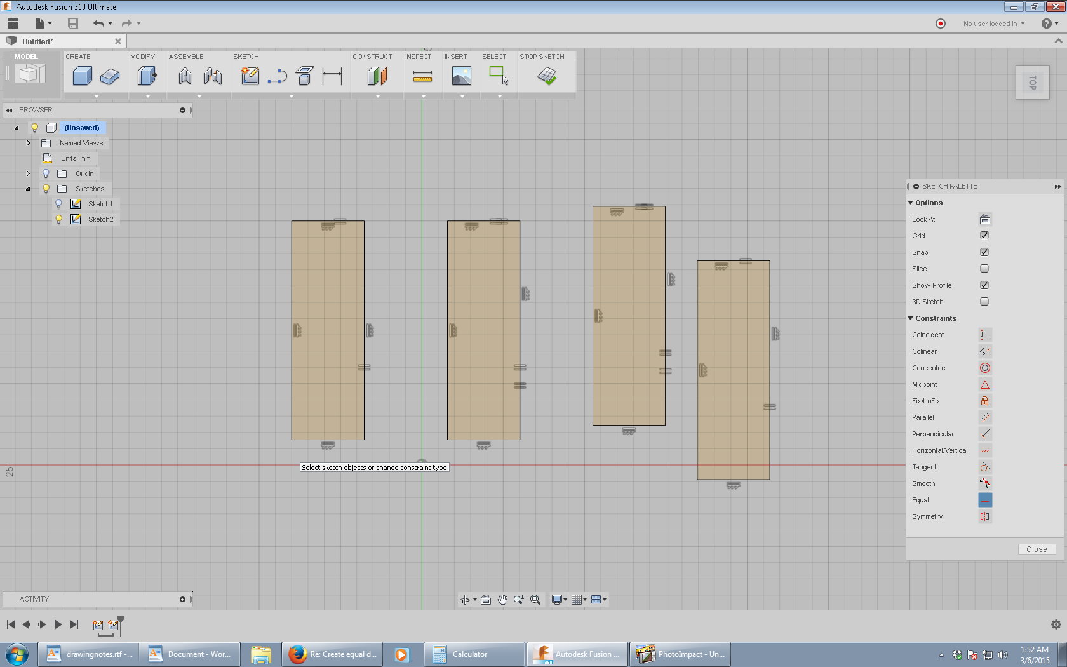Switch to the Untitled document tab
The image size is (1067, 667).
click(x=64, y=41)
